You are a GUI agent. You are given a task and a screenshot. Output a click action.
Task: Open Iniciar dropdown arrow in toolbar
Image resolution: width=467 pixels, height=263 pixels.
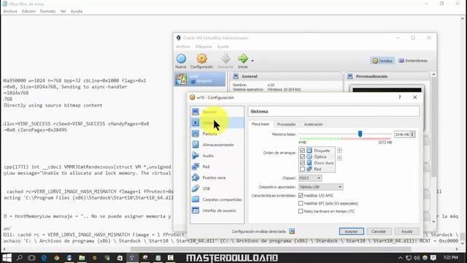(x=252, y=61)
